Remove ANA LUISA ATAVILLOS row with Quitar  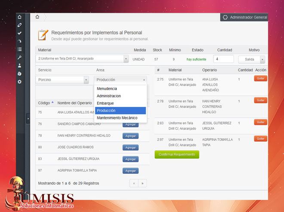click(x=260, y=78)
